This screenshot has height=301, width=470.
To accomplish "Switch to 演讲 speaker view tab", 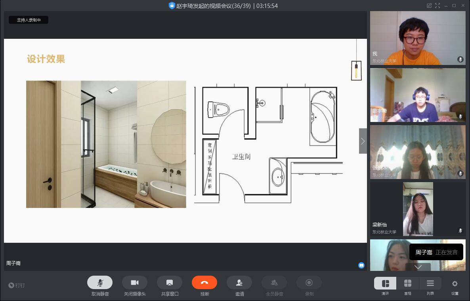I will tap(385, 284).
